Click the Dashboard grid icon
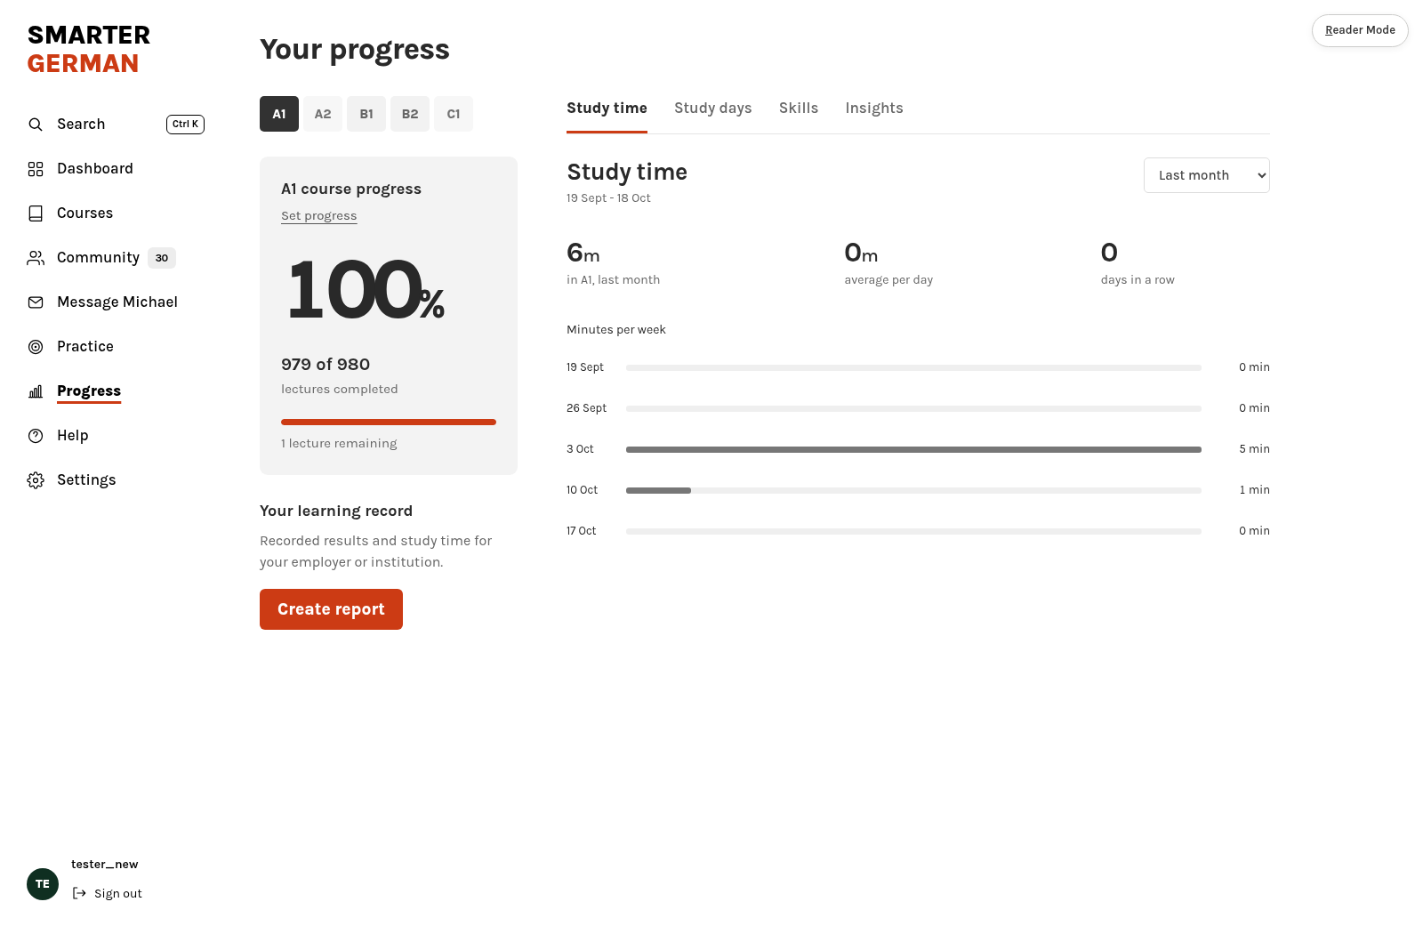The height and width of the screenshot is (934, 1423). (x=36, y=169)
